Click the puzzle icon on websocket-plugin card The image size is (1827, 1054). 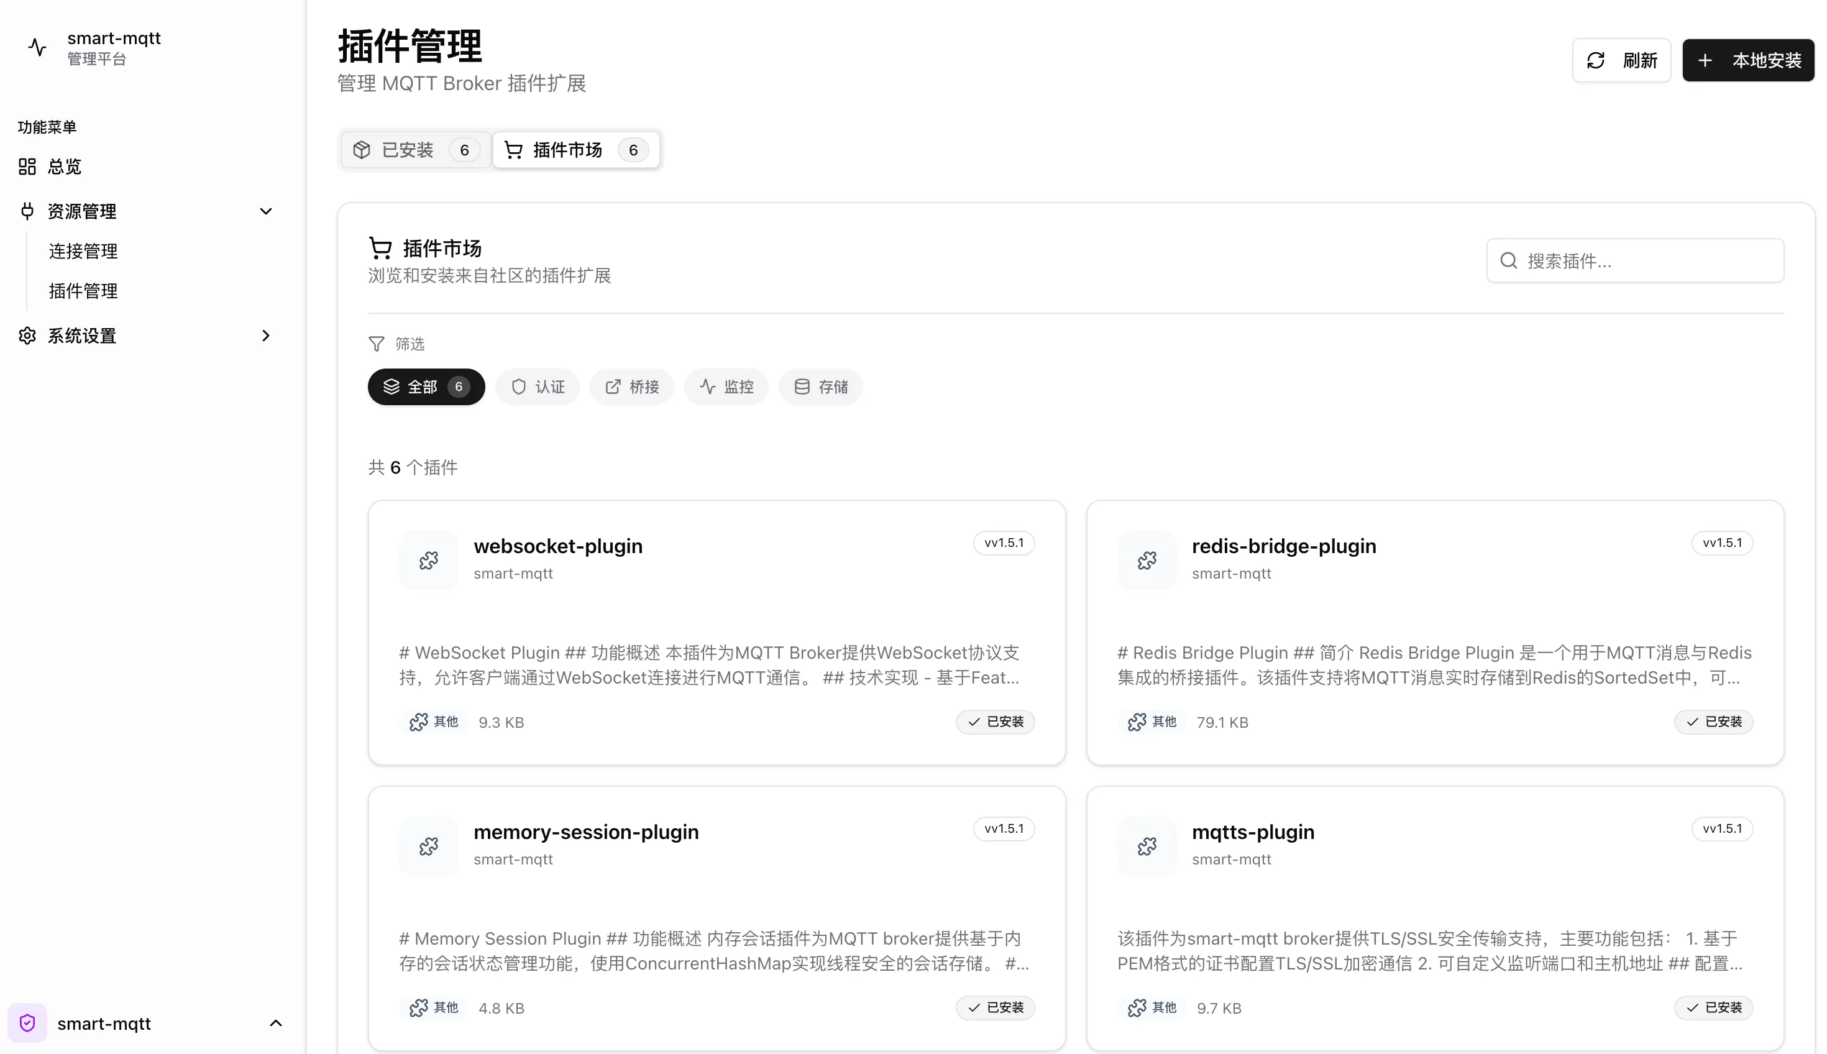pos(429,561)
